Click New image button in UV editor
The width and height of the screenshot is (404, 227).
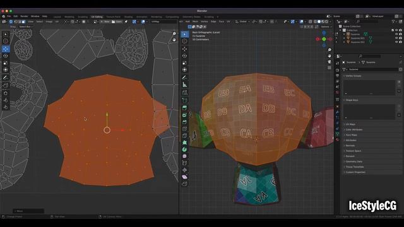(105, 21)
